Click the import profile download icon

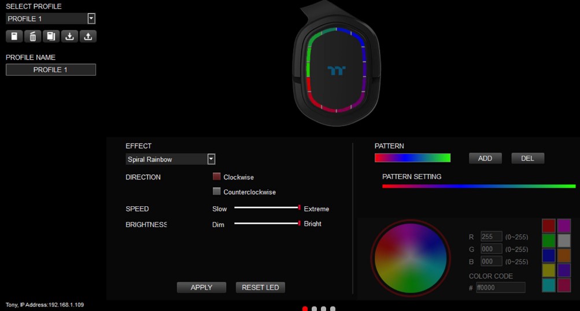[69, 36]
